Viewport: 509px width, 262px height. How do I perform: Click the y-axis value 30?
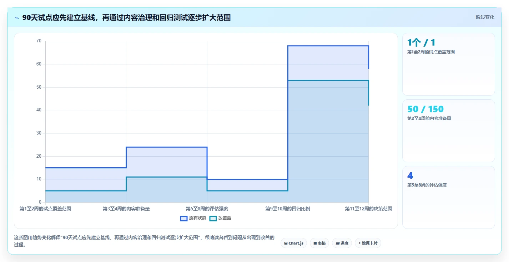[39, 133]
